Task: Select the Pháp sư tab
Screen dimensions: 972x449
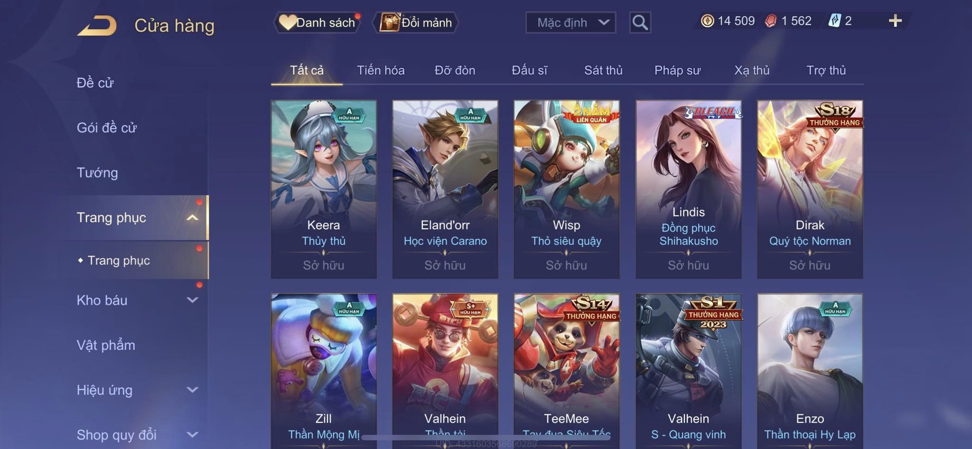Action: (x=677, y=70)
